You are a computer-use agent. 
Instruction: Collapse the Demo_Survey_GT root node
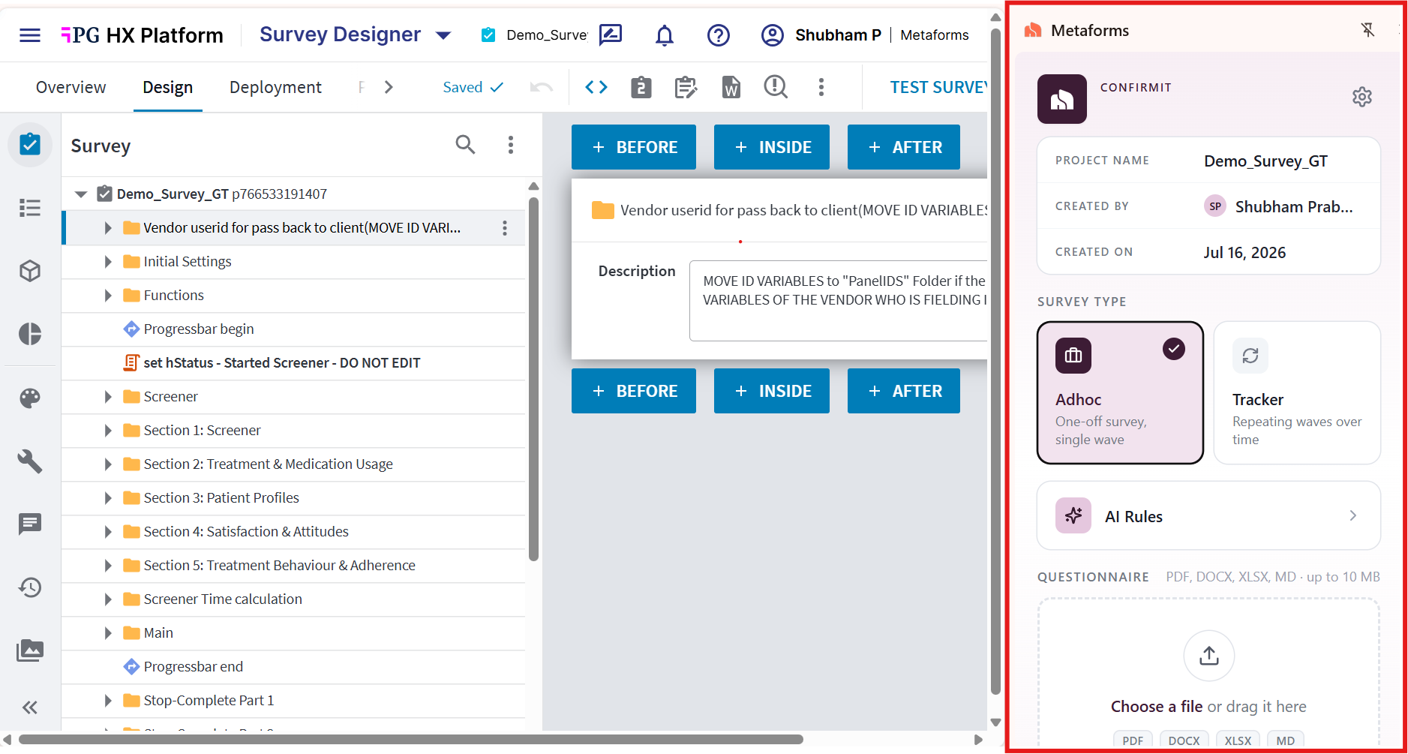(81, 194)
